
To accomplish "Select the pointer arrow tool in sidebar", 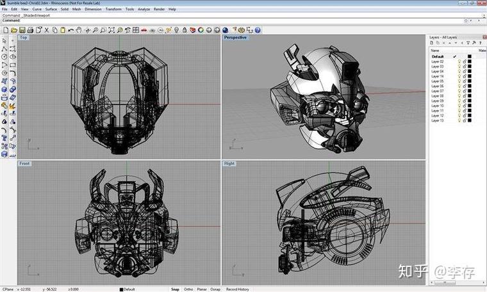I will pyautogui.click(x=4, y=40).
